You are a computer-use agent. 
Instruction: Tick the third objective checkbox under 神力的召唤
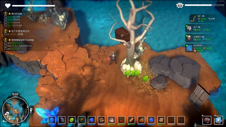coord(5,23)
